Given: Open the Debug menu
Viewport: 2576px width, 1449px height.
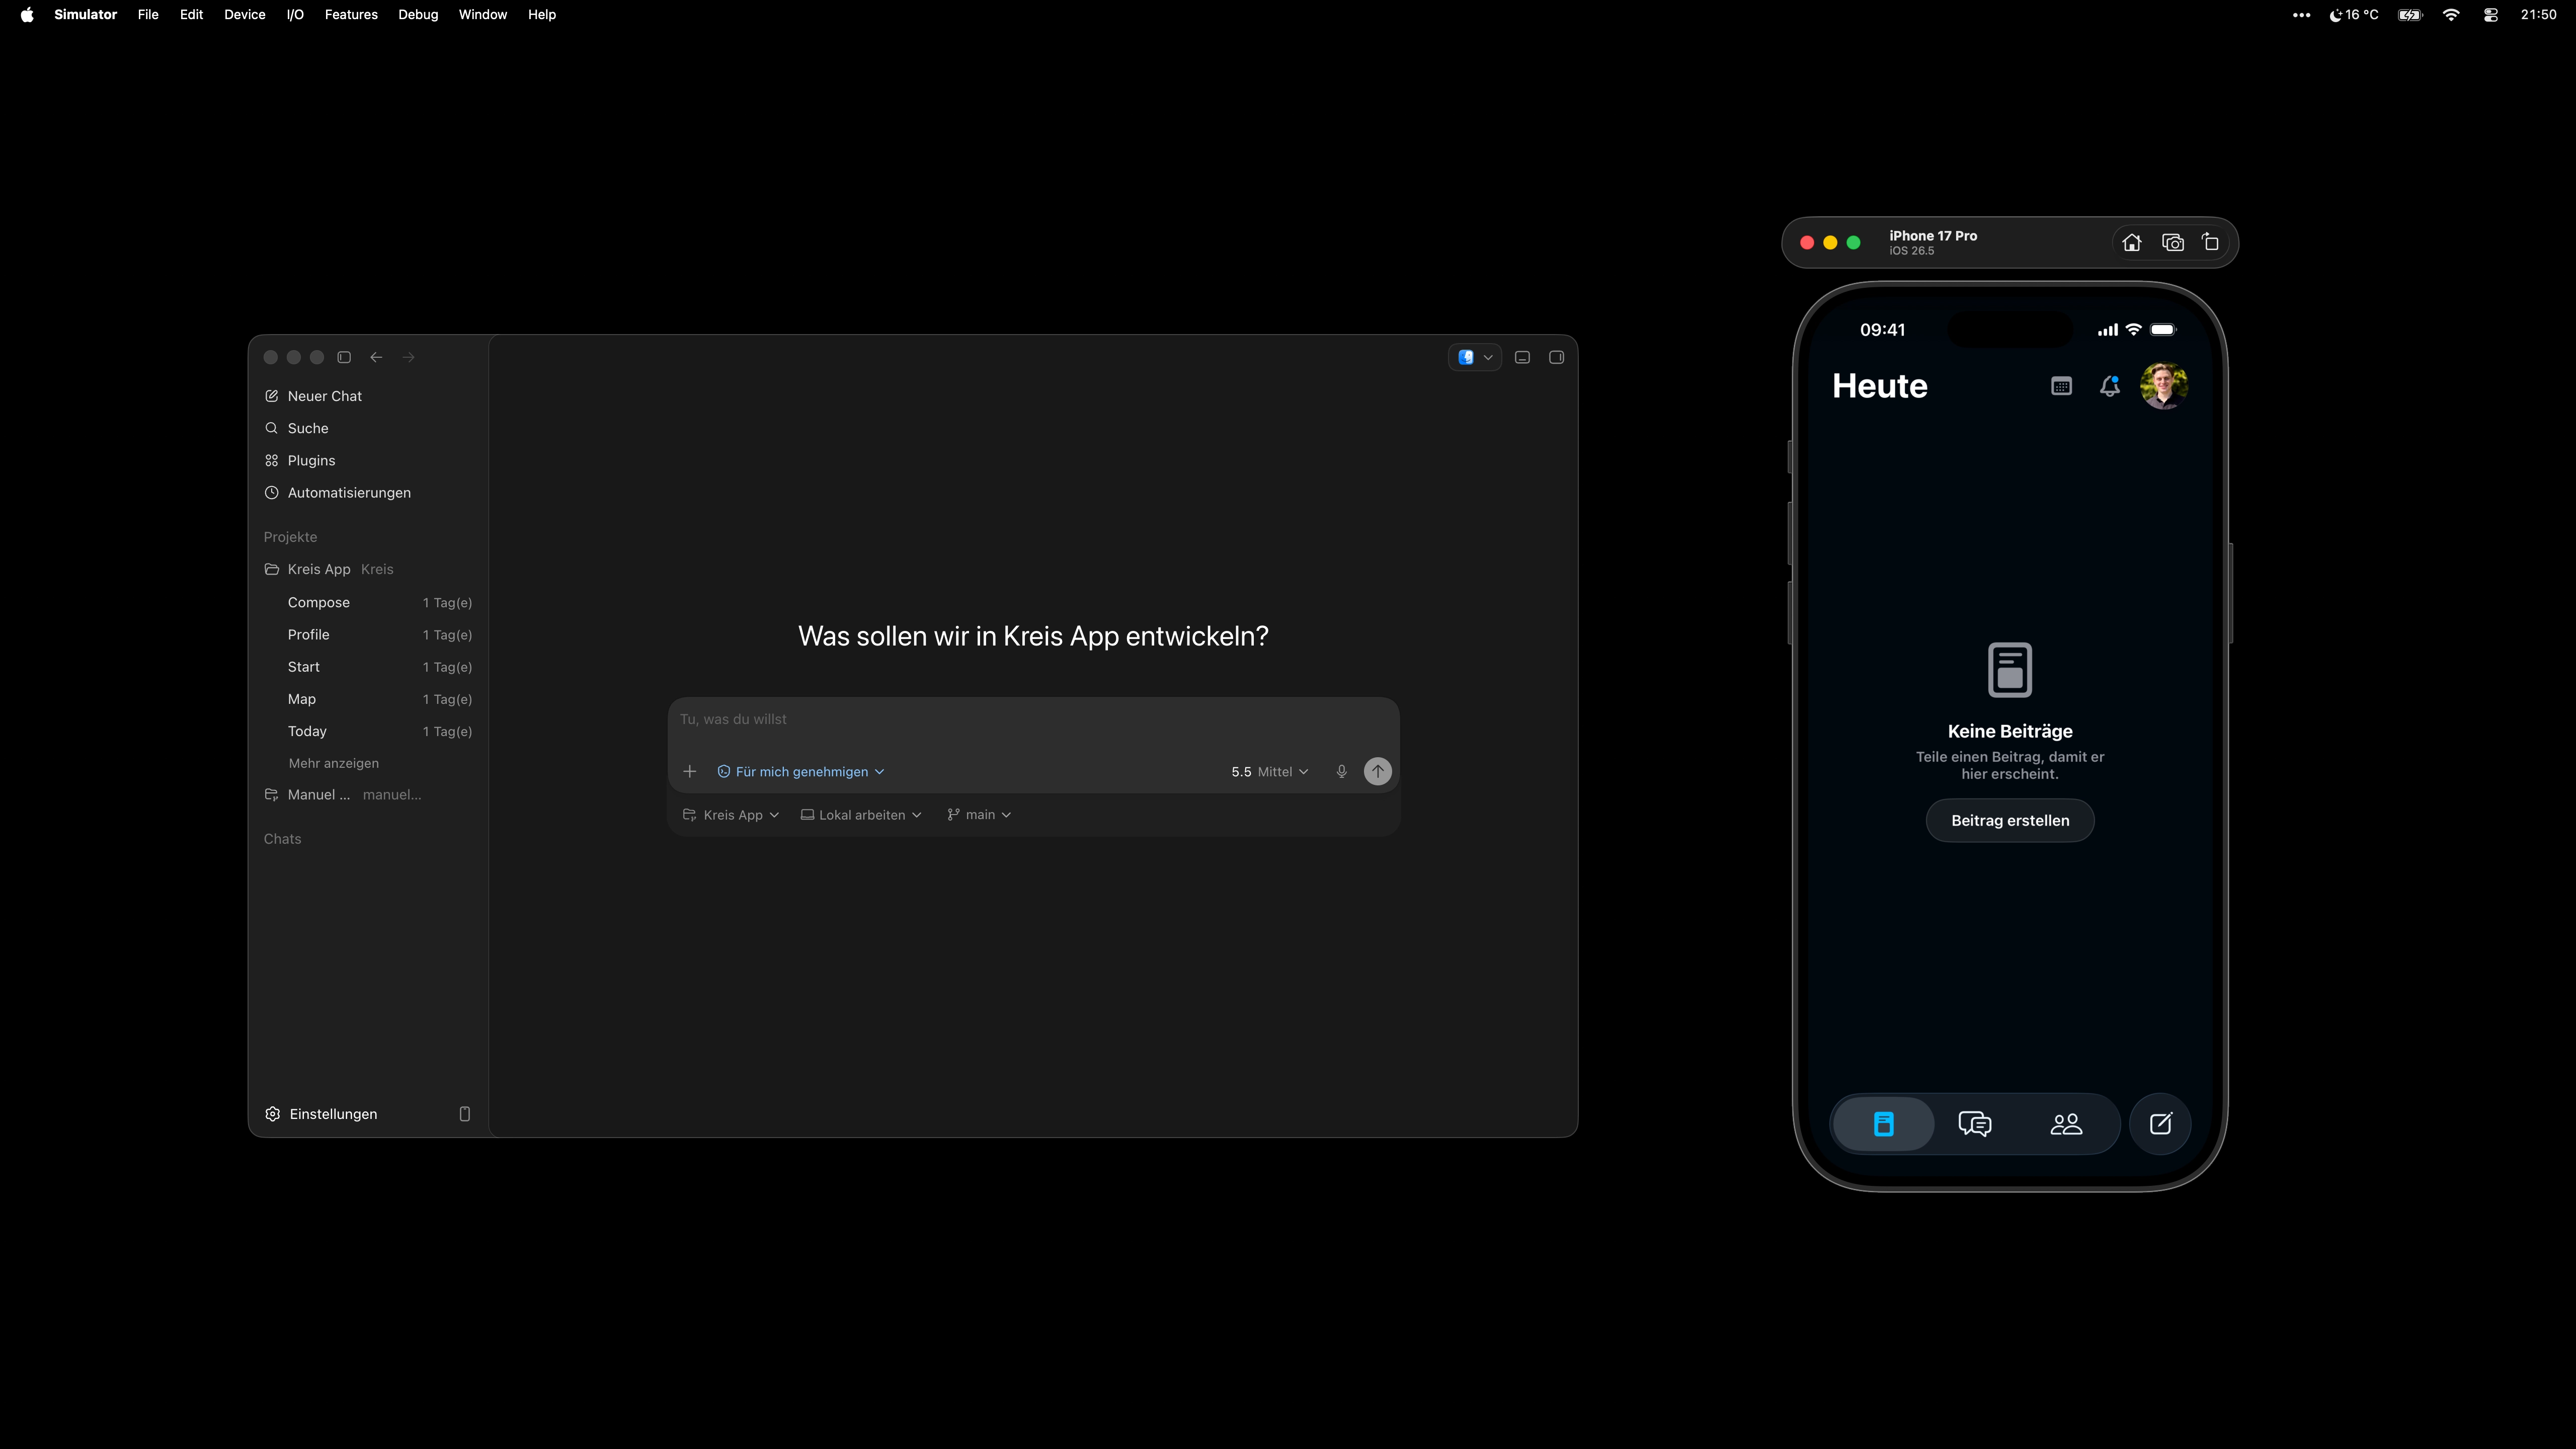Looking at the screenshot, I should point(418,15).
